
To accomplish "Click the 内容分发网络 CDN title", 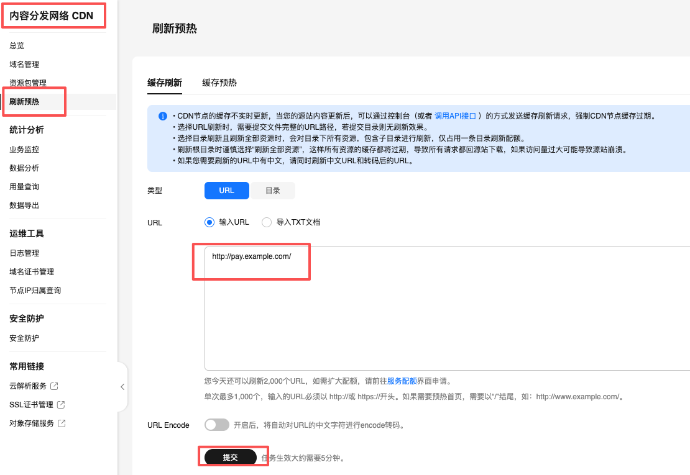I will [52, 16].
